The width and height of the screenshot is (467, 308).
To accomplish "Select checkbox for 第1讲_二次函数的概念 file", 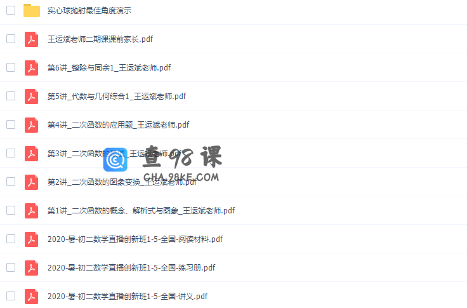I will coord(11,210).
